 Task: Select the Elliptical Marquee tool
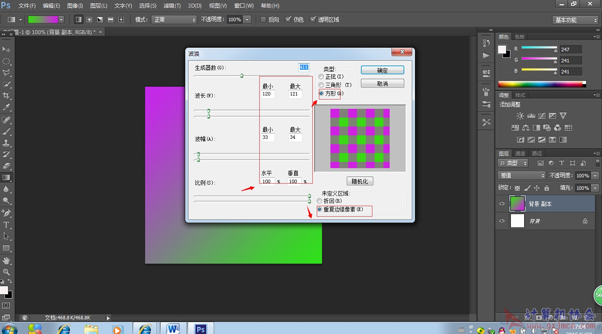coord(6,61)
